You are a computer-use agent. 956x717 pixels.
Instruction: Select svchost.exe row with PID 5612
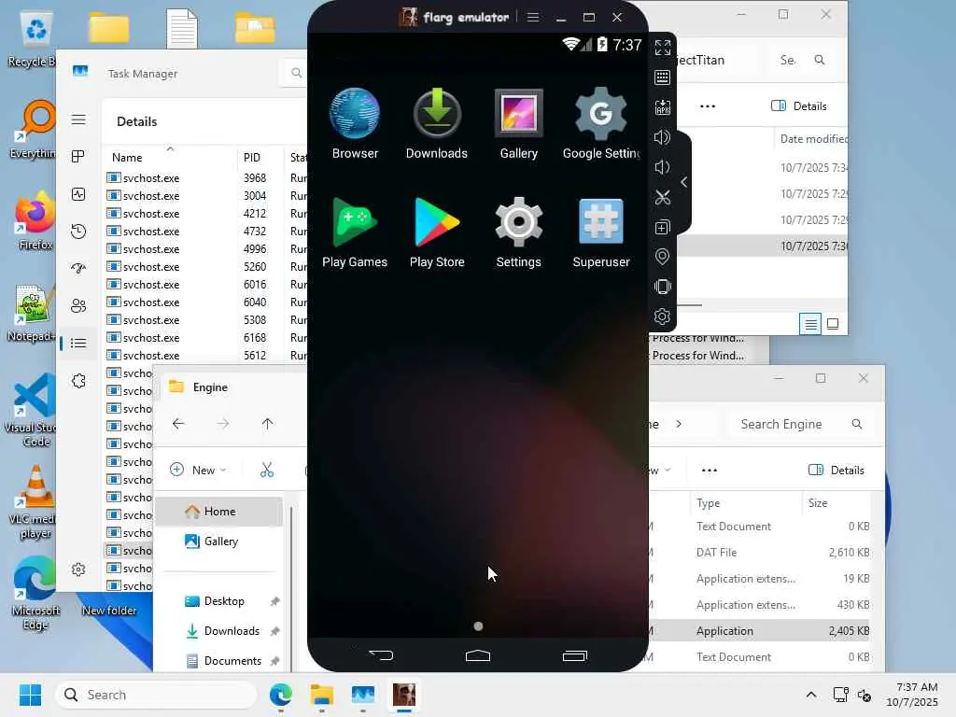tap(204, 355)
